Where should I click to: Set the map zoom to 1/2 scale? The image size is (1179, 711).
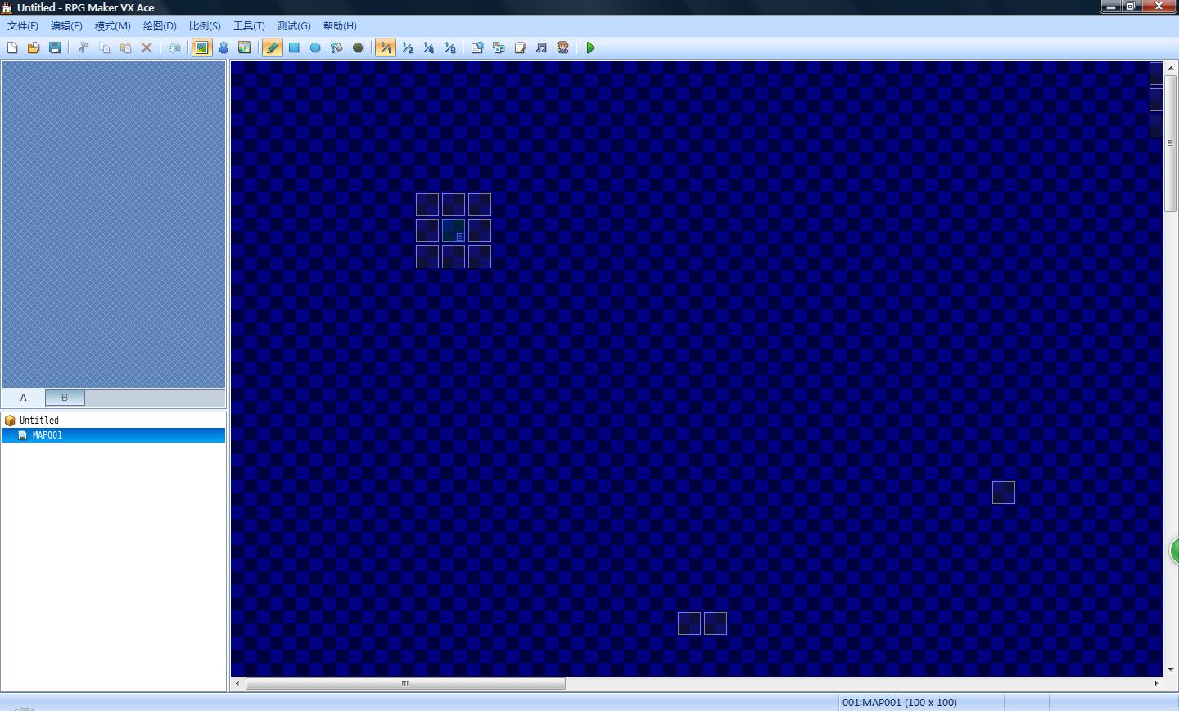[407, 47]
